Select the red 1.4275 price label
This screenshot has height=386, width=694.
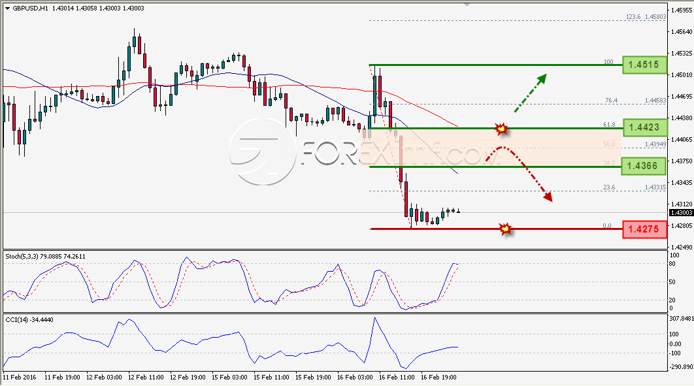coord(644,229)
